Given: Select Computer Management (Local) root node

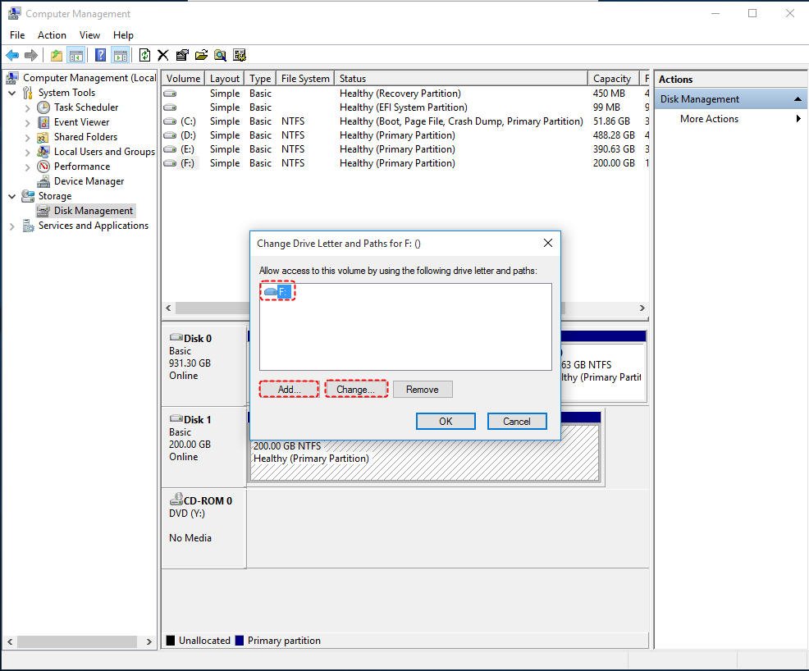Looking at the screenshot, I should 89,78.
